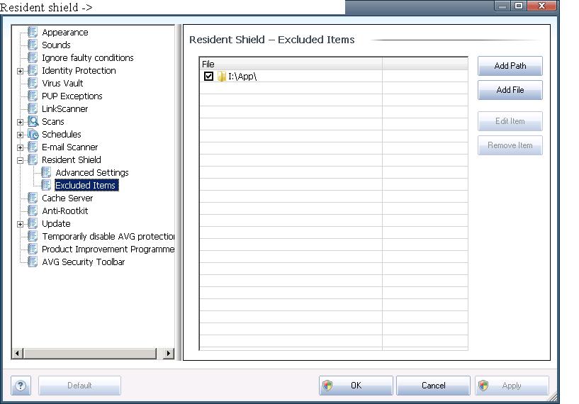The width and height of the screenshot is (579, 404).
Task: Click the Add File button
Action: pos(510,90)
